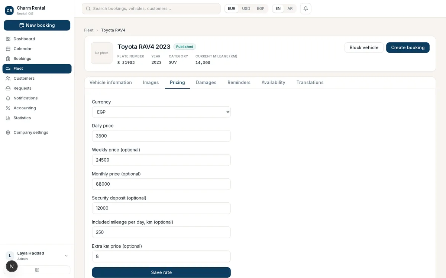Click the Block vehicle button
446x278 pixels.
tap(364, 47)
